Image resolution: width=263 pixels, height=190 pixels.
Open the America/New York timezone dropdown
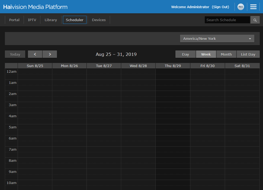[x=217, y=38]
